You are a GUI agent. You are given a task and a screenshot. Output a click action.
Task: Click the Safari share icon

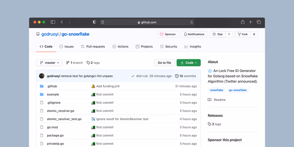point(243,22)
